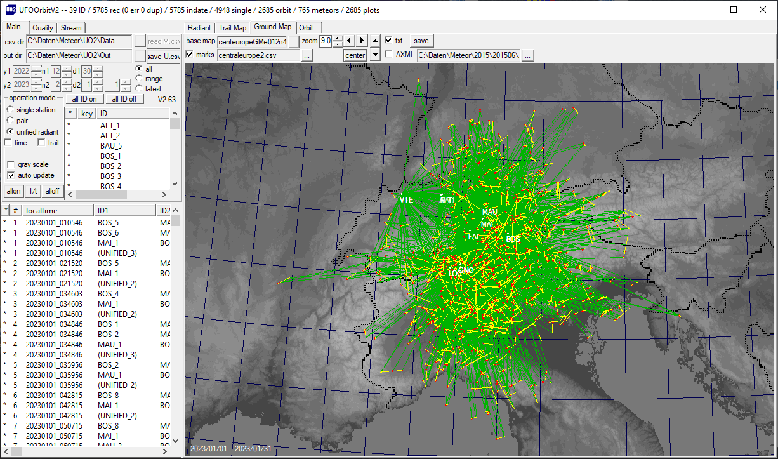Browse for the marks csv file
Screen dimensions: 778x459
pyautogui.click(x=307, y=55)
